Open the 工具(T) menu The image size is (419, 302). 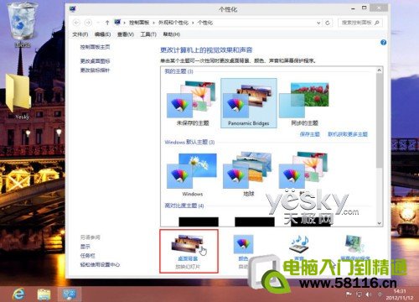[x=148, y=34]
